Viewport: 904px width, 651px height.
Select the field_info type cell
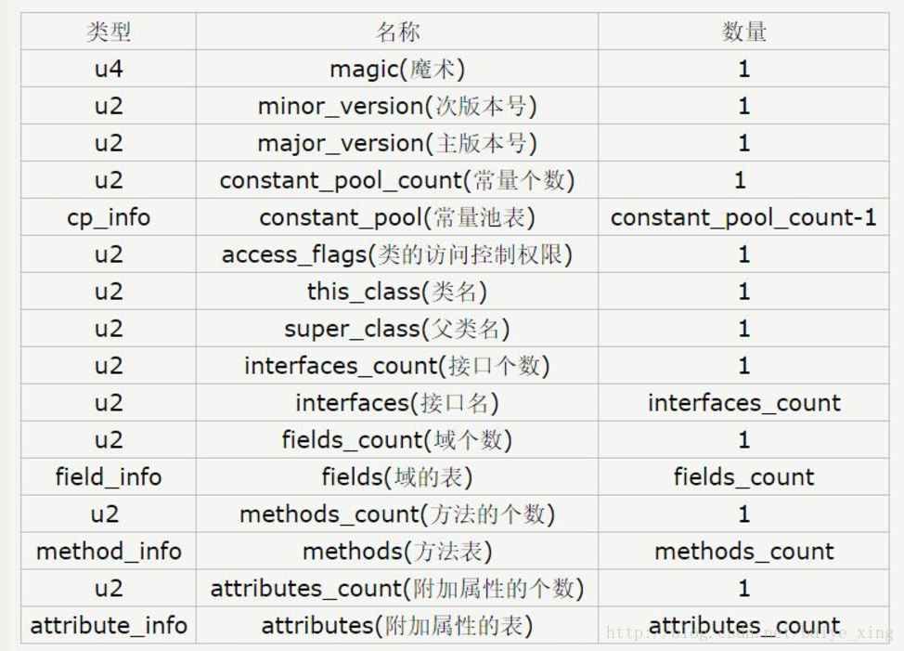pos(109,476)
